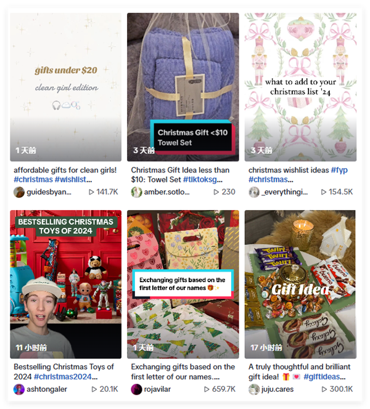This screenshot has width=370, height=409.
Task: Click the play icon beside 141.7K views
Action: click(x=91, y=192)
